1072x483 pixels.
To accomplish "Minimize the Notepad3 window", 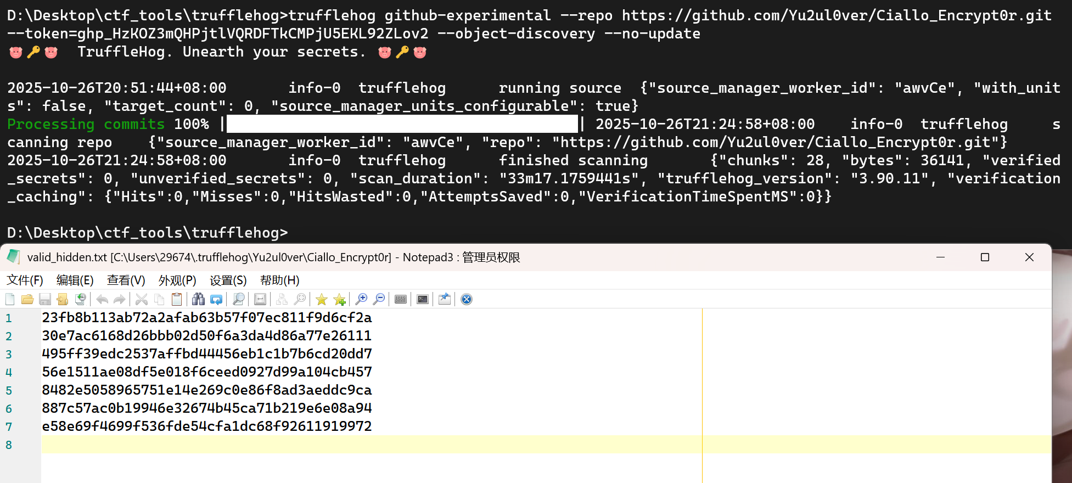I will click(940, 257).
